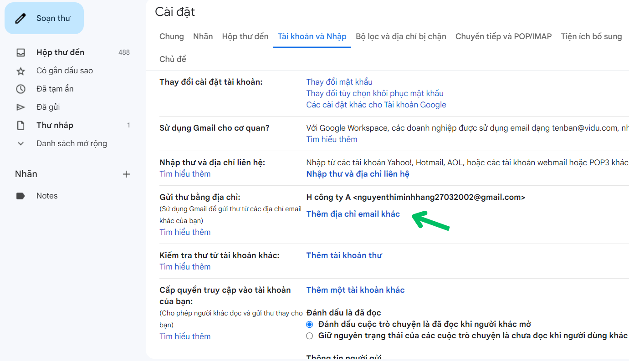Switch to the Chung settings tab

point(172,36)
